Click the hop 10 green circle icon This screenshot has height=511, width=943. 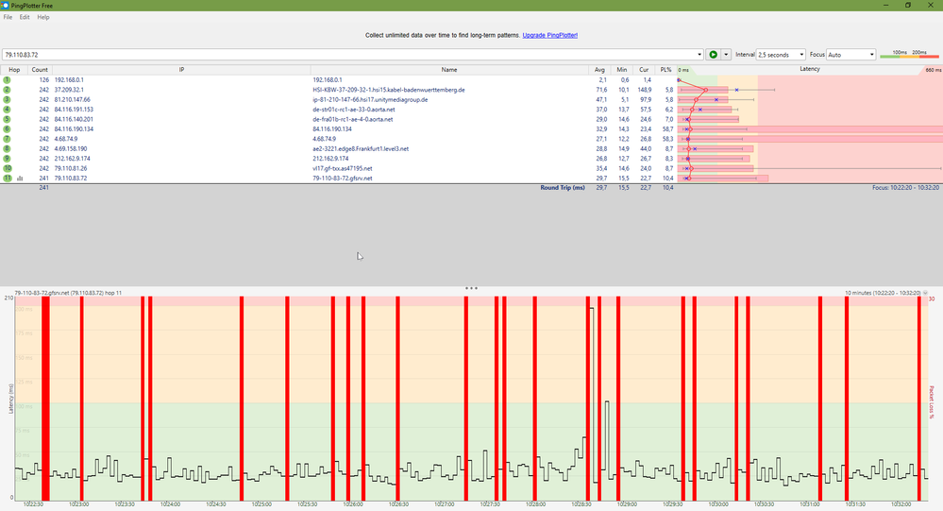(x=7, y=168)
